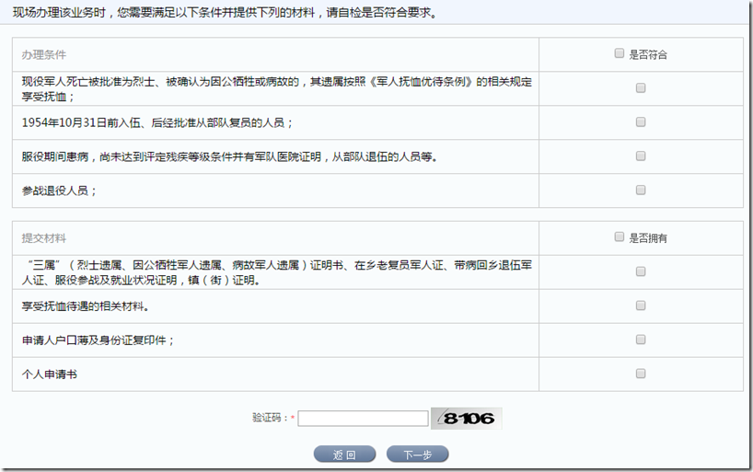753x472 pixels.
Task: Tick checkbox for 现役军人死亡被批准为烈士 condition
Action: (x=641, y=88)
